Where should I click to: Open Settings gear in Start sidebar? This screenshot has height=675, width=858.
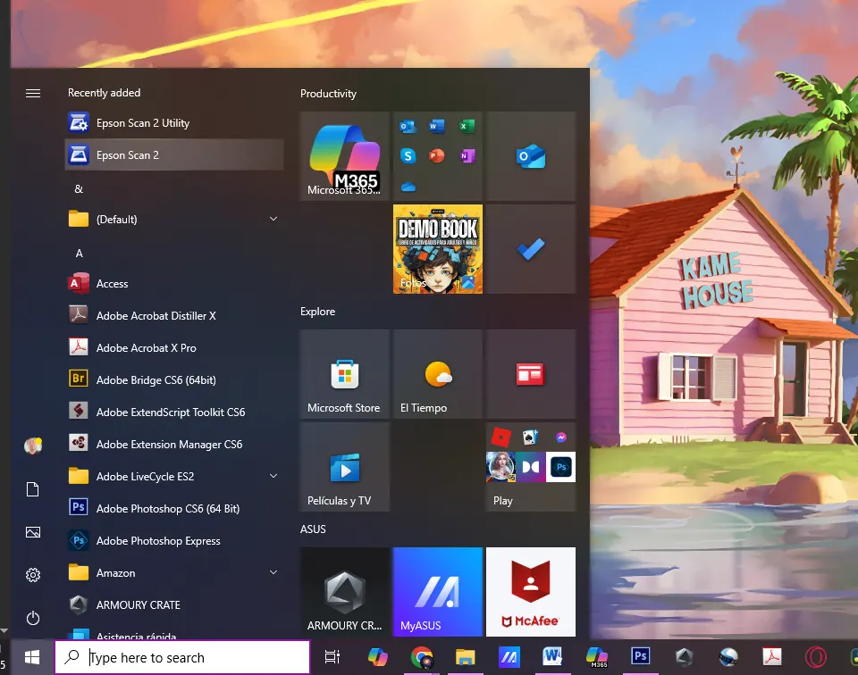pos(33,575)
